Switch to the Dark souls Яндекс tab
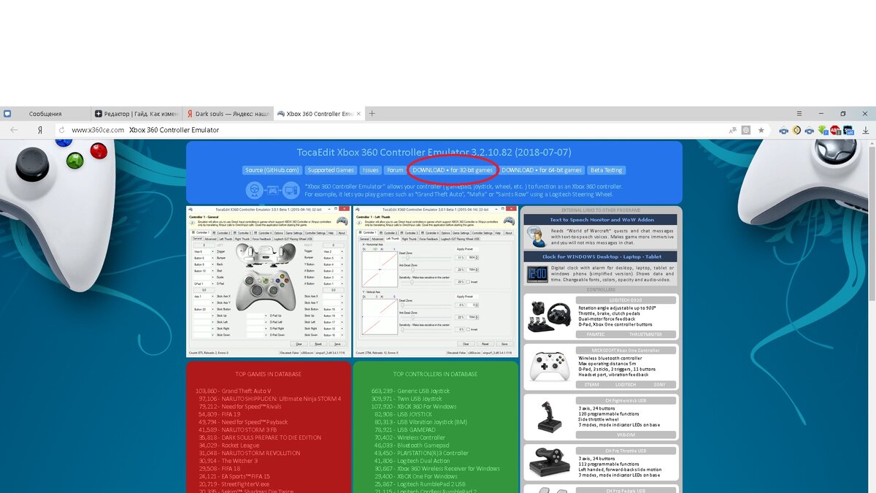This screenshot has height=493, width=876. 227,114
